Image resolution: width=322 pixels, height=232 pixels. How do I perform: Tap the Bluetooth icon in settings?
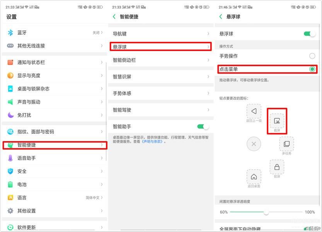point(10,32)
